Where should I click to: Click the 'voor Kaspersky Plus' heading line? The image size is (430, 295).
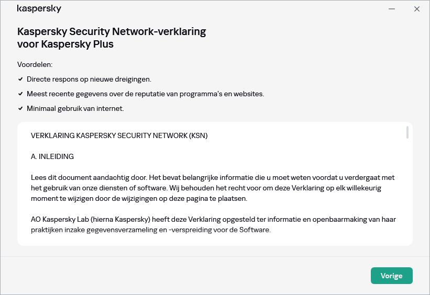[65, 44]
